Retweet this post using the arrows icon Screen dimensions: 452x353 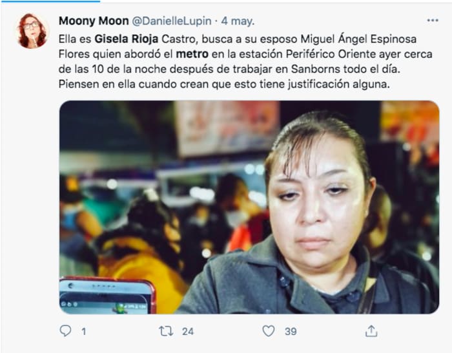[166, 331]
